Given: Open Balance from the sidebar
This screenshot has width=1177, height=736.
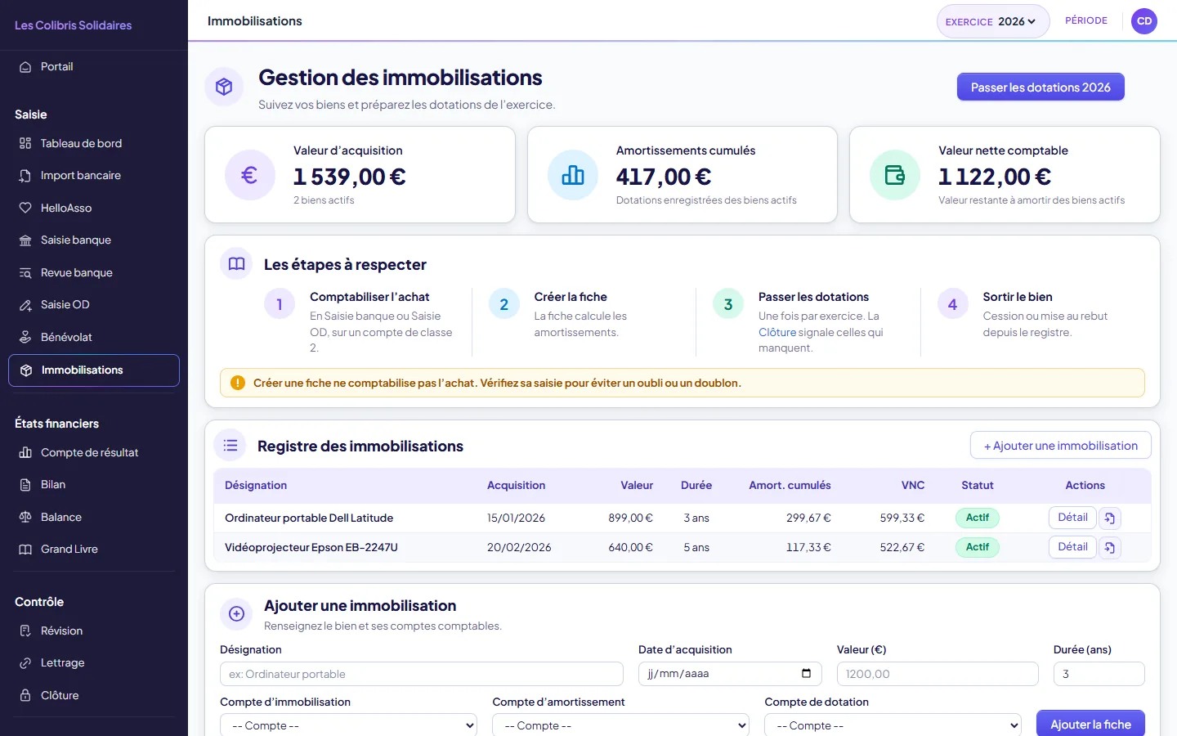Looking at the screenshot, I should (x=94, y=518).
